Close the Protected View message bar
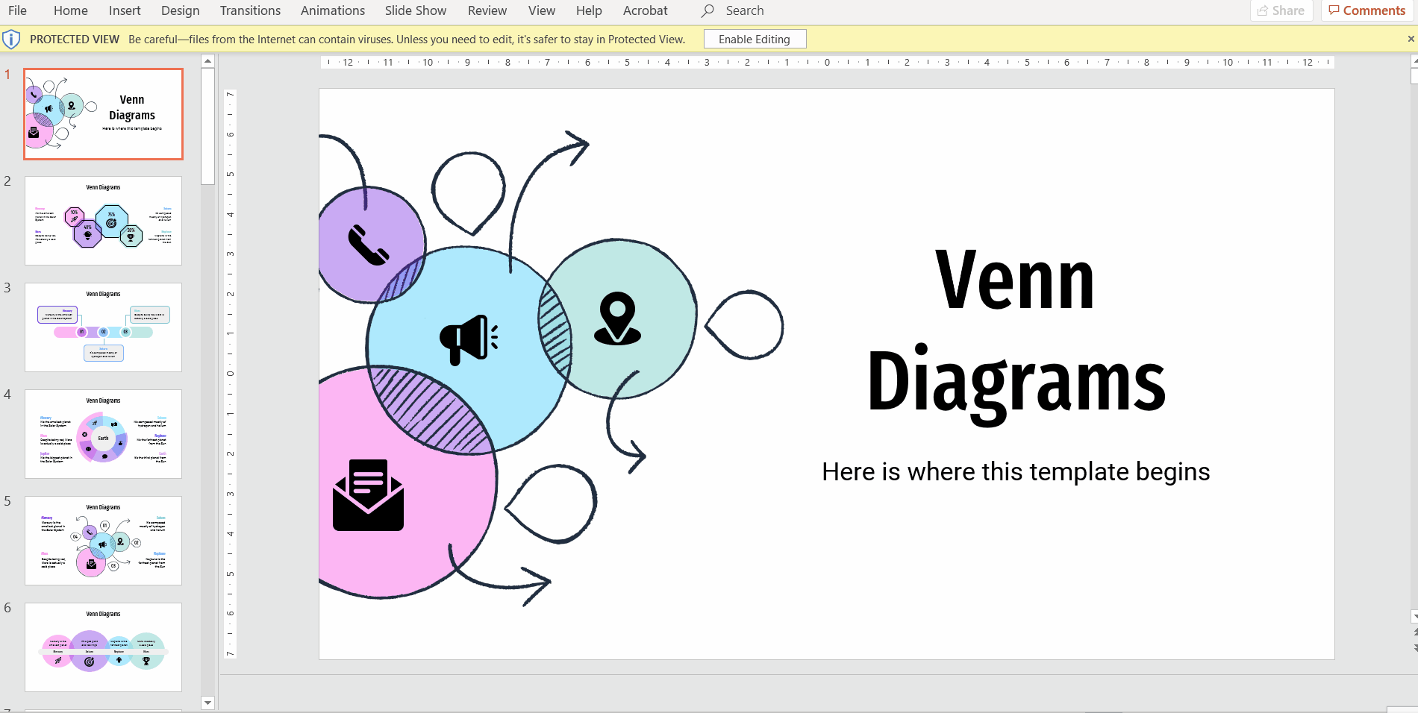This screenshot has height=713, width=1418. coord(1411,39)
